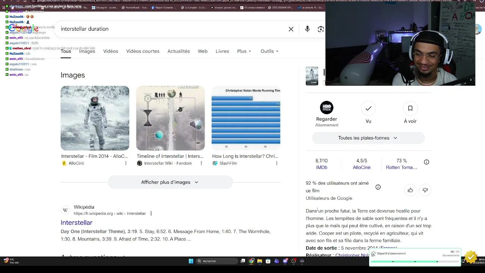Open the Christopher Nolan director link

(x=352, y=255)
